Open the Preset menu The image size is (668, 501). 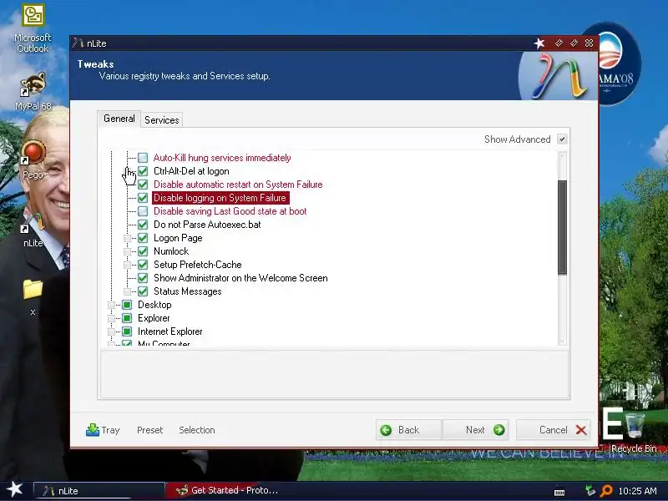pos(150,430)
